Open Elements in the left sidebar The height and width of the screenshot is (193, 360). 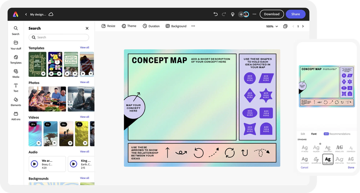pyautogui.click(x=16, y=102)
